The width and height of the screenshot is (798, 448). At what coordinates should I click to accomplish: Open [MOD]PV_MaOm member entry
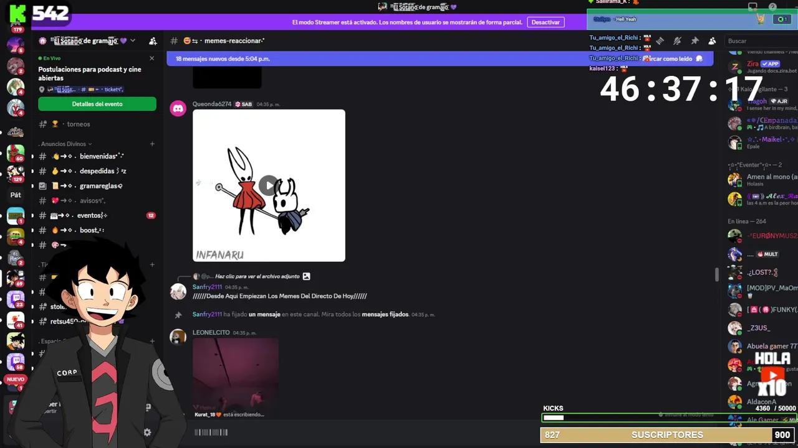(x=762, y=291)
